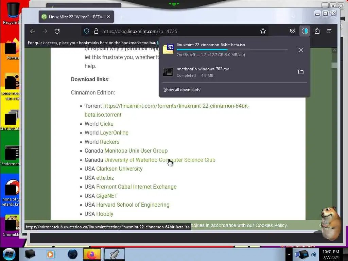The image size is (348, 261).
Task: Select the Firefox desktop shortcut
Action: 12,49
